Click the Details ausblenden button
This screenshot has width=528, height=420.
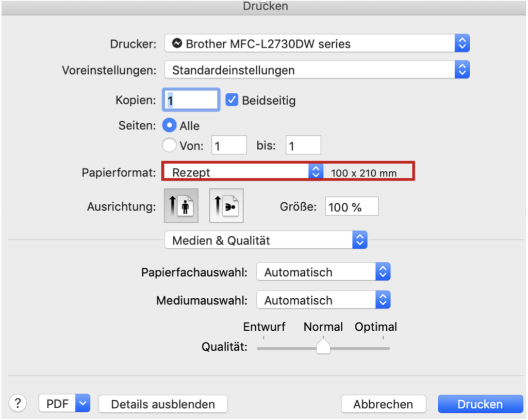(162, 404)
